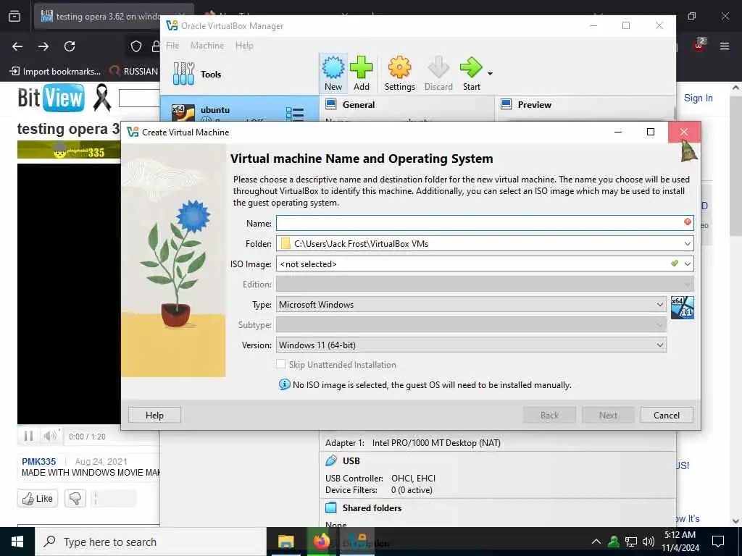Click the folder icon in Folder field
The width and height of the screenshot is (742, 556).
(285, 243)
